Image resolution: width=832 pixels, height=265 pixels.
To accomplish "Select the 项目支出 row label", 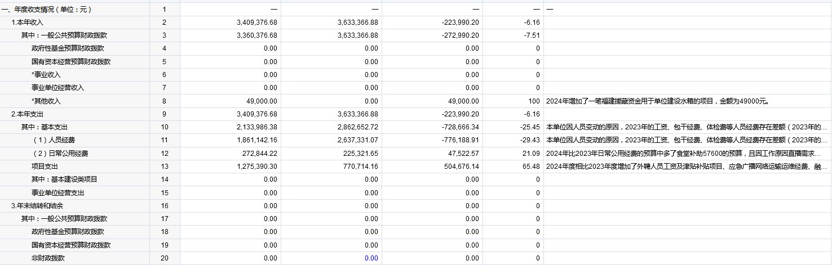I will point(45,167).
